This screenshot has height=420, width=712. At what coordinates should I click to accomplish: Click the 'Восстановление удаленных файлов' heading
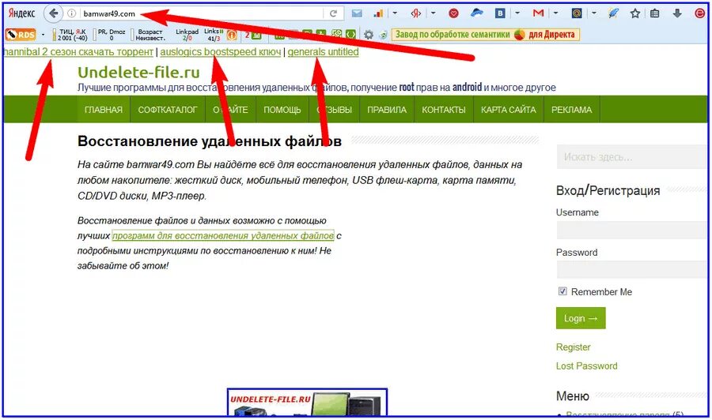(x=210, y=141)
